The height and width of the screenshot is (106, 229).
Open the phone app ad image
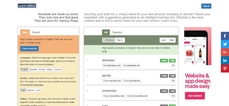click(198, 46)
